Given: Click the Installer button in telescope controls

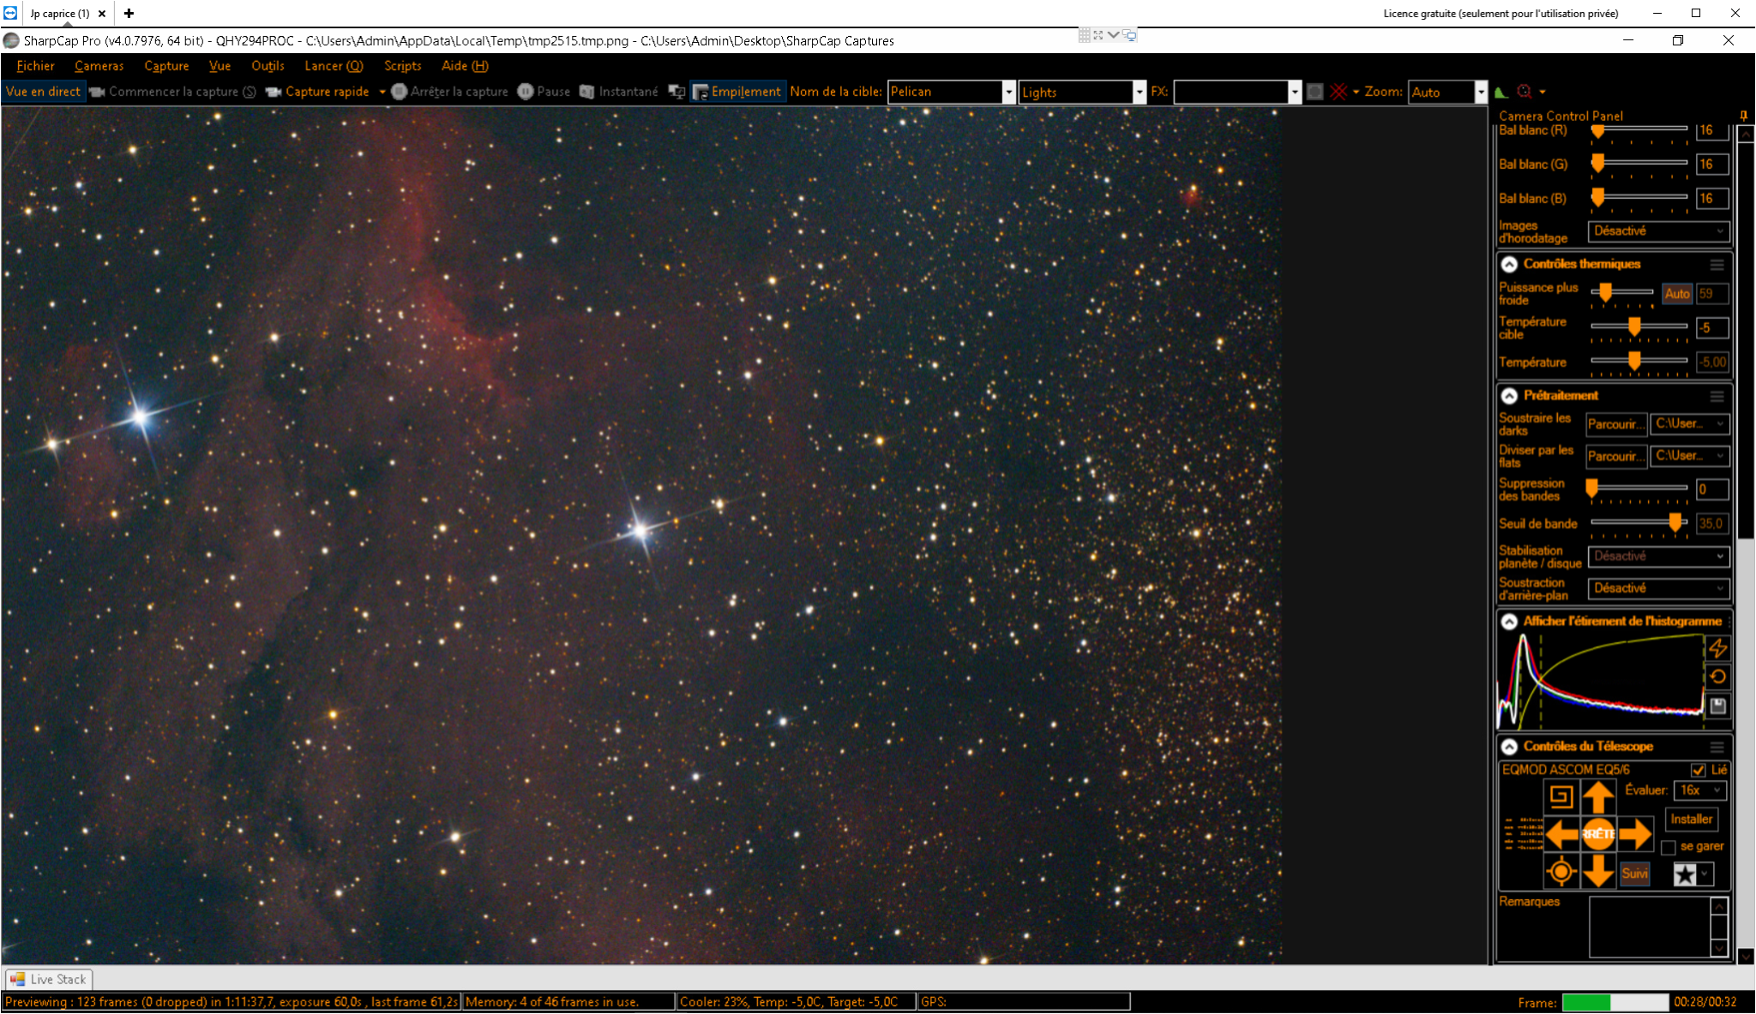Looking at the screenshot, I should pyautogui.click(x=1691, y=819).
